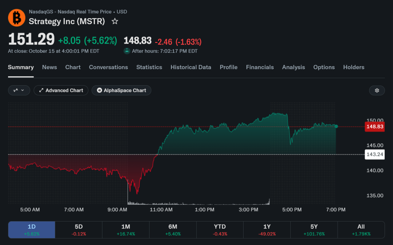Click the After hours 7:02:17 PM timestamp
Image resolution: width=393 pixels, height=245 pixels.
(x=165, y=51)
